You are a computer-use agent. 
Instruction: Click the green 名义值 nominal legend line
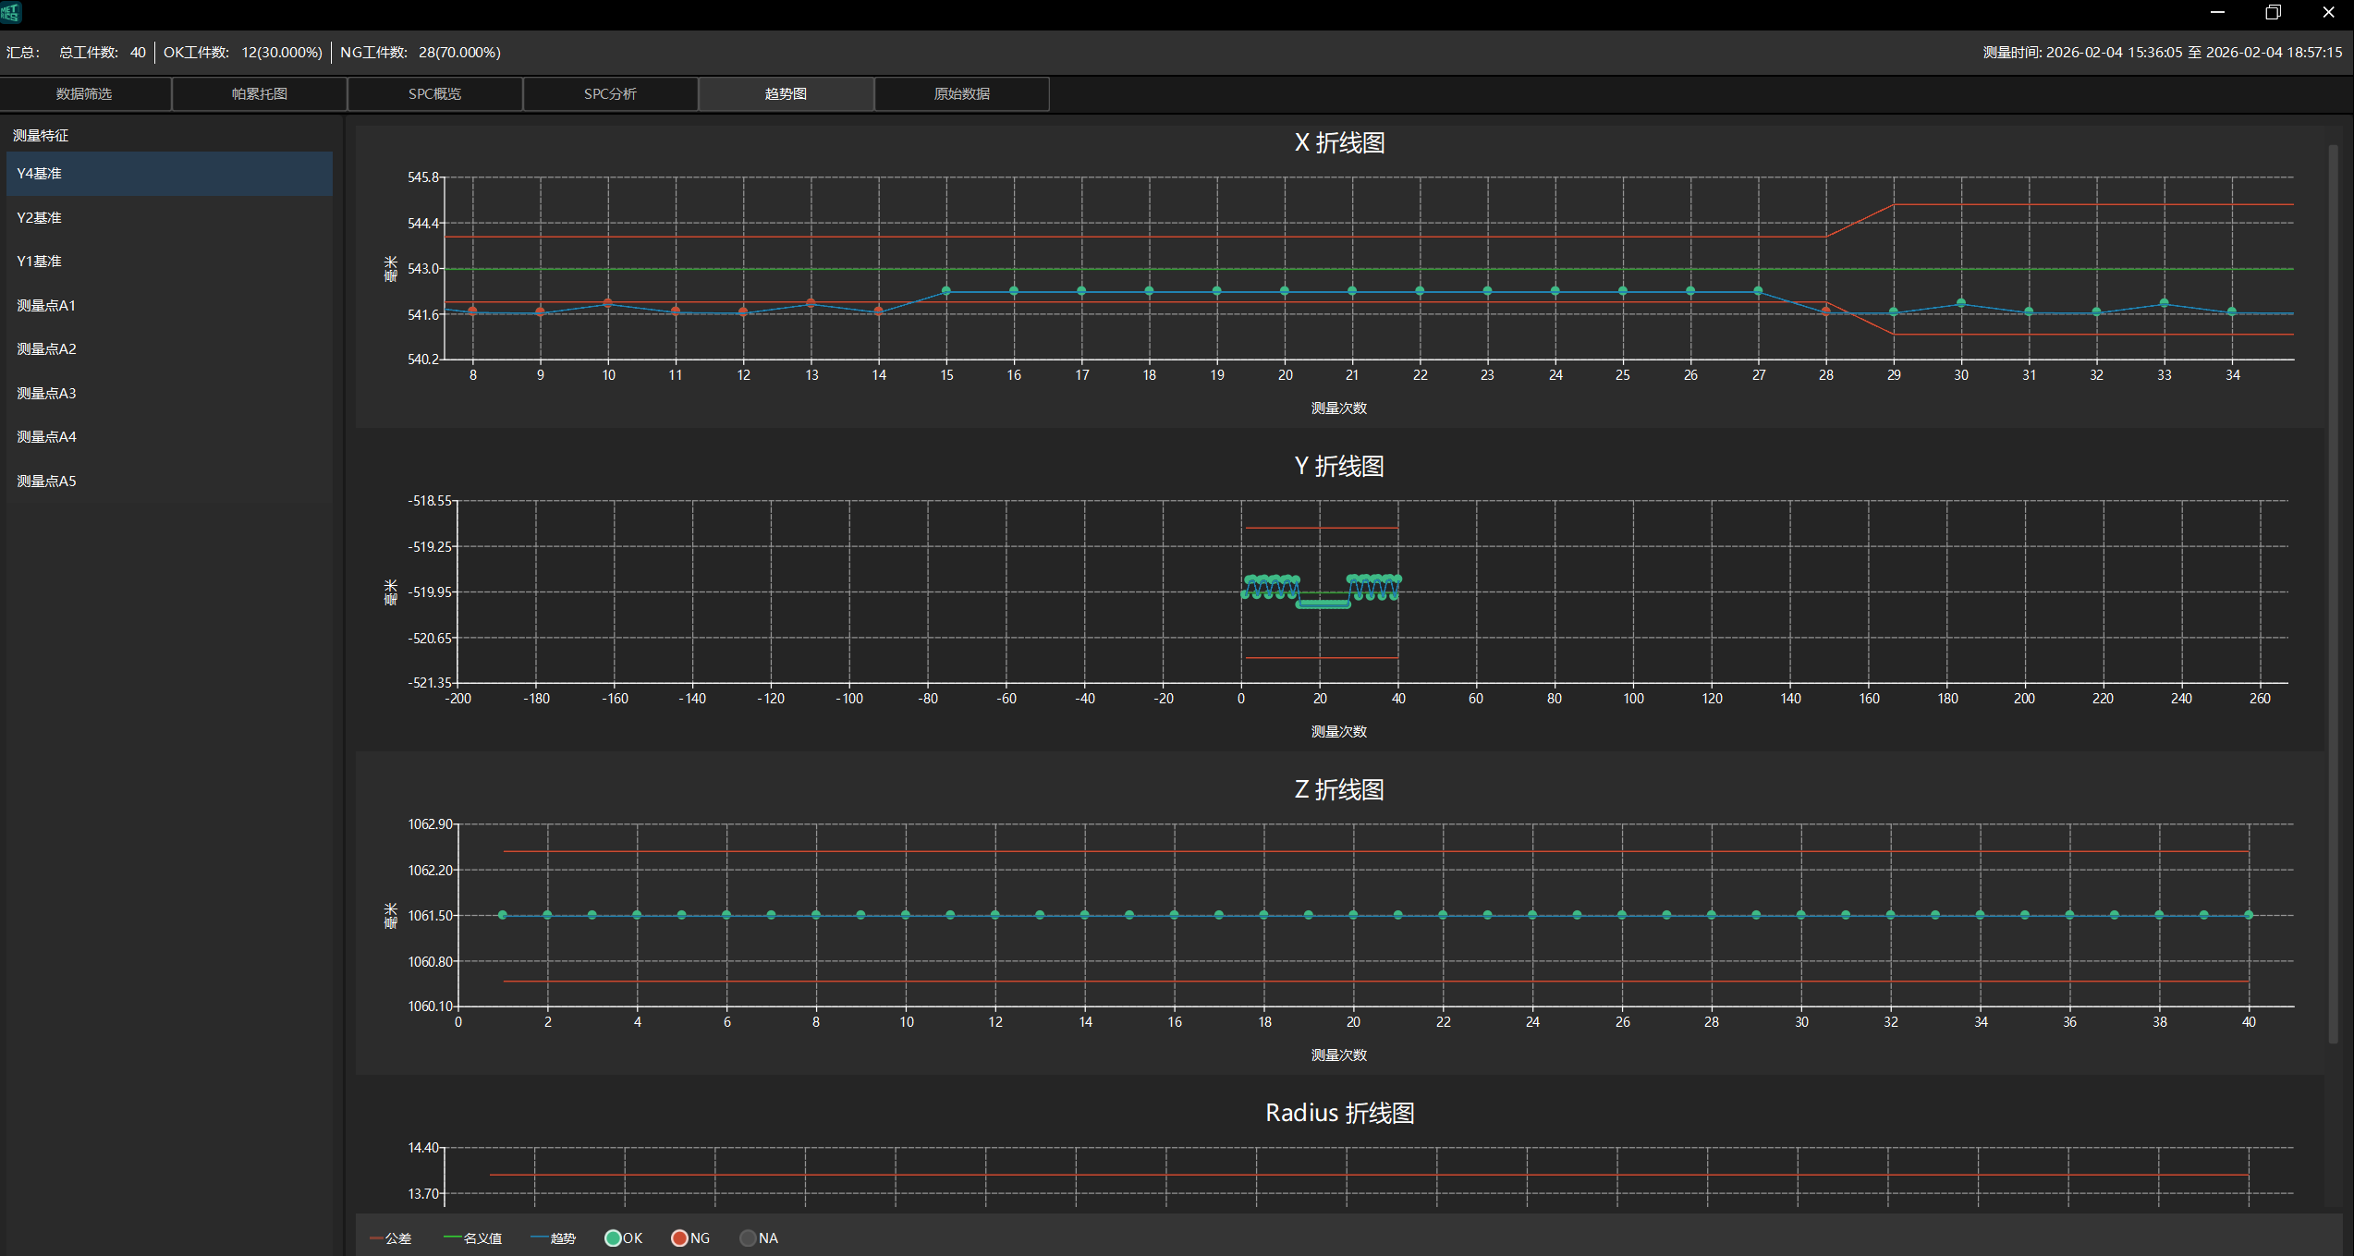pos(452,1238)
